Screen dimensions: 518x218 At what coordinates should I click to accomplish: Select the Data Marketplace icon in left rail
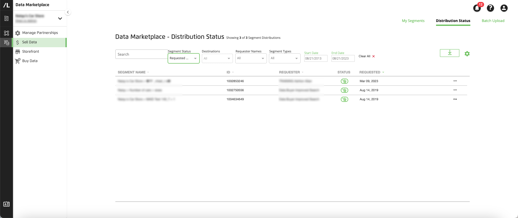click(x=6, y=42)
